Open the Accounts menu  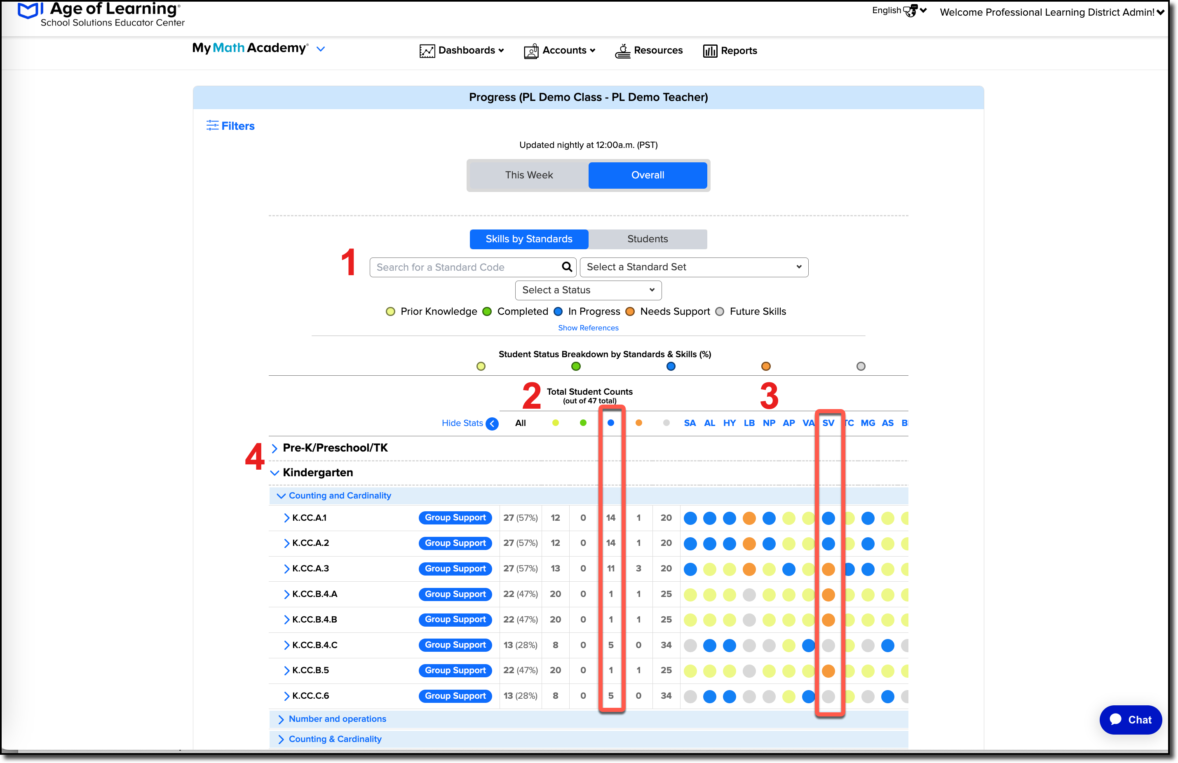[560, 51]
